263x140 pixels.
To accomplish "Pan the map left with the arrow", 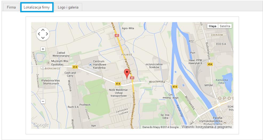I will [39, 34].
